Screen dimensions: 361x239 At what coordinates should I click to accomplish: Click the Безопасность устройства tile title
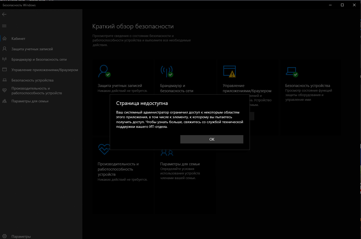[x=308, y=86]
